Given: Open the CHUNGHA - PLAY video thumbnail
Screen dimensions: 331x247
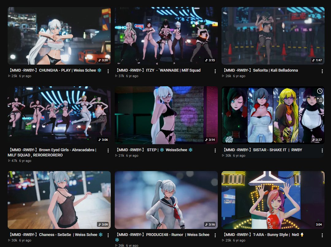Looking at the screenshot, I should [x=59, y=36].
